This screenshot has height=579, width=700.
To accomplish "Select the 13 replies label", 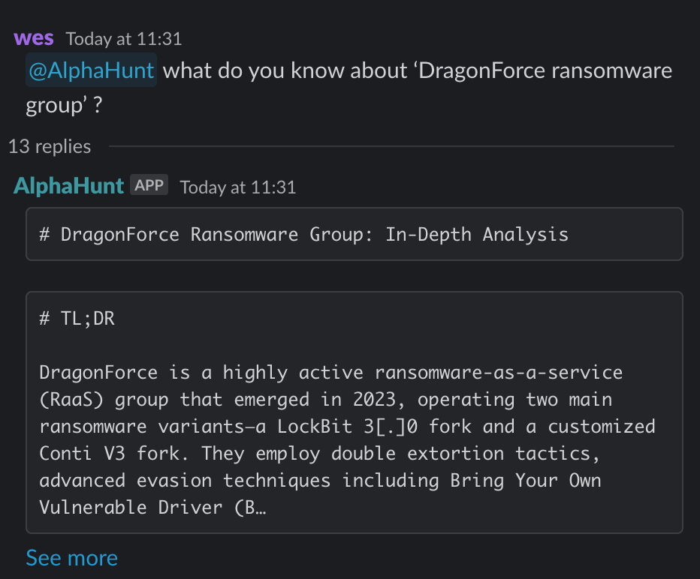I will pyautogui.click(x=50, y=146).
